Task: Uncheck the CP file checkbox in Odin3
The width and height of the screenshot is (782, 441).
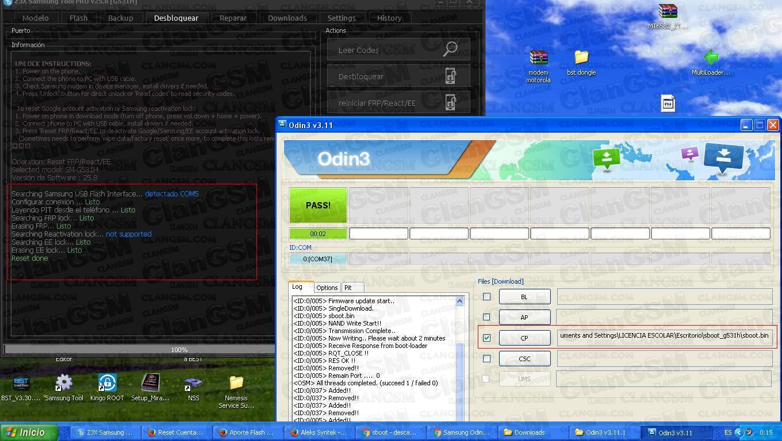Action: click(x=487, y=338)
